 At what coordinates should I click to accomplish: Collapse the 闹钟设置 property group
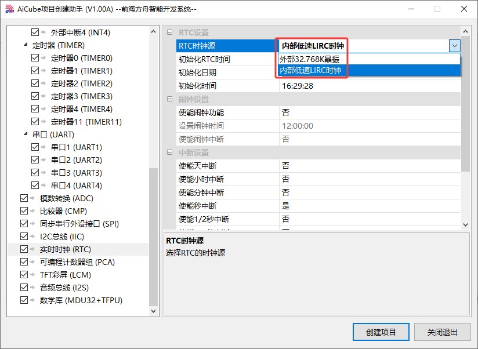[170, 99]
